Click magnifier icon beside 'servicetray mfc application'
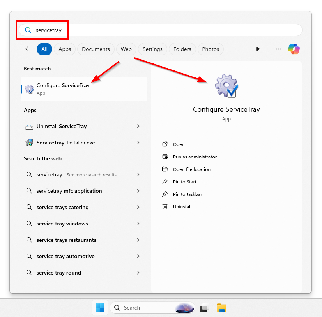 coord(29,191)
